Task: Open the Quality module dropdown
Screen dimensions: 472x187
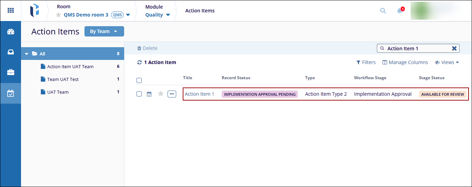Action: pyautogui.click(x=158, y=15)
